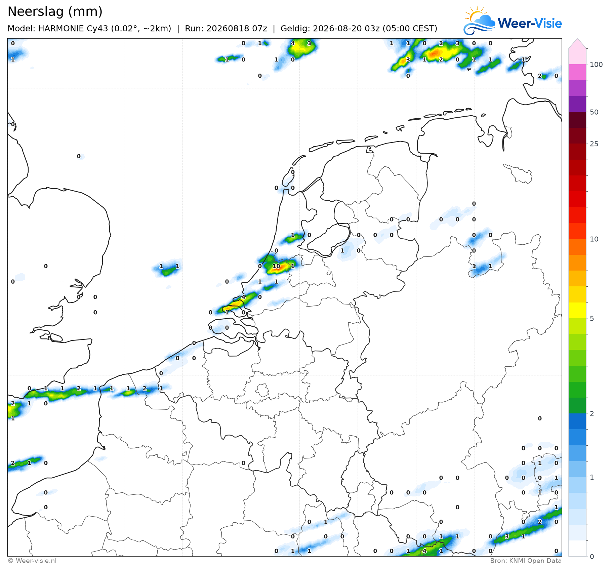Click the Weer-Visie sun and cloud logo
This screenshot has height=565, width=613.
[x=479, y=20]
